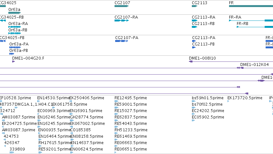
Task: Click the Or63a-PB protein glyph
Action: tap(12, 54)
